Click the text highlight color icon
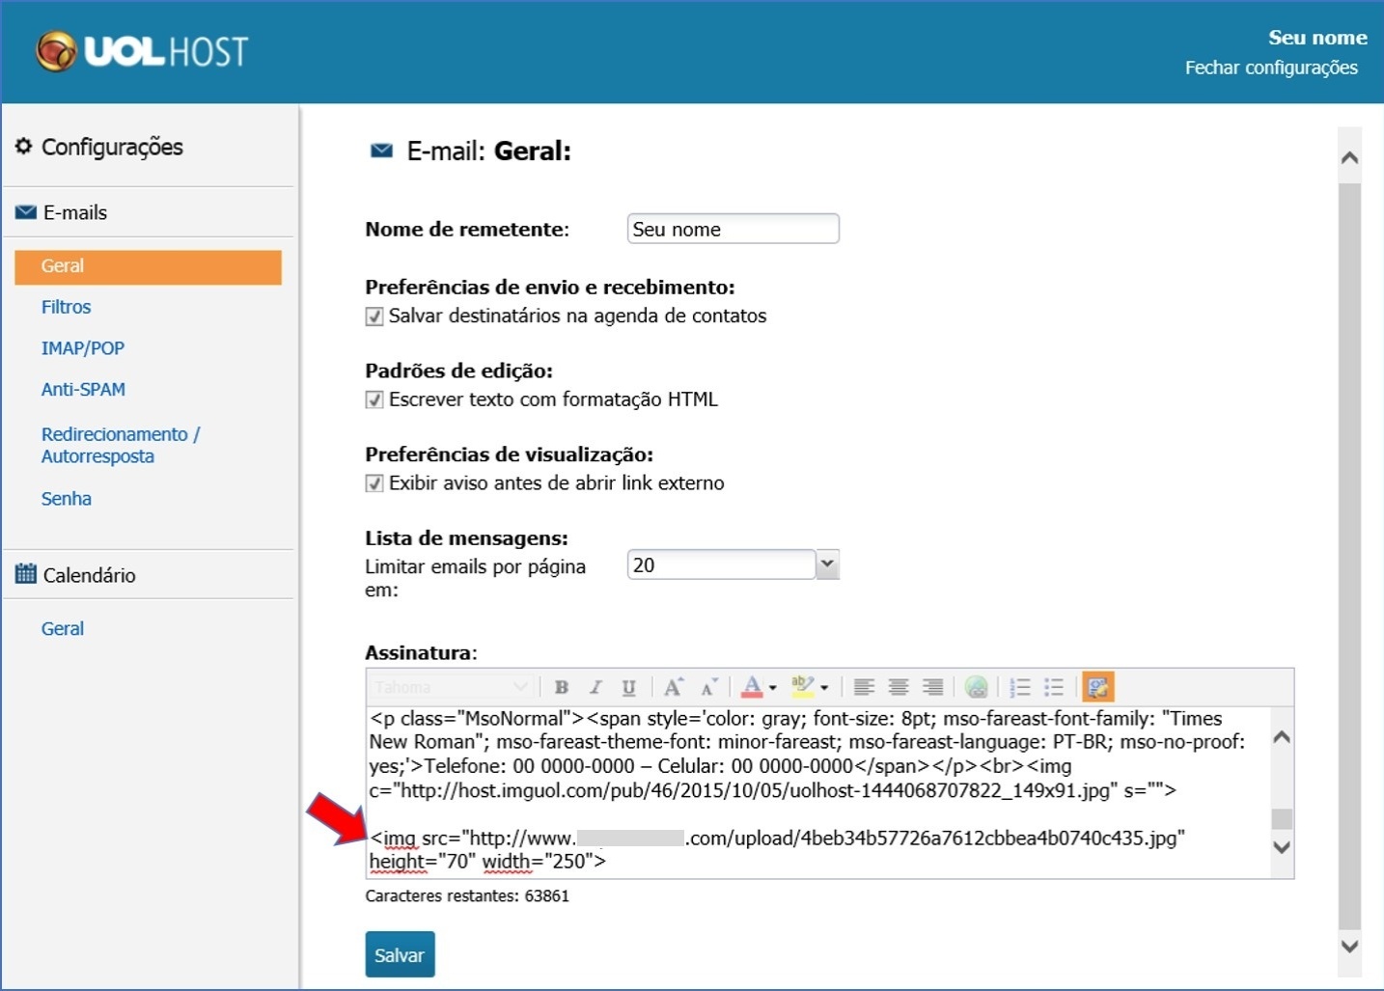 click(802, 687)
